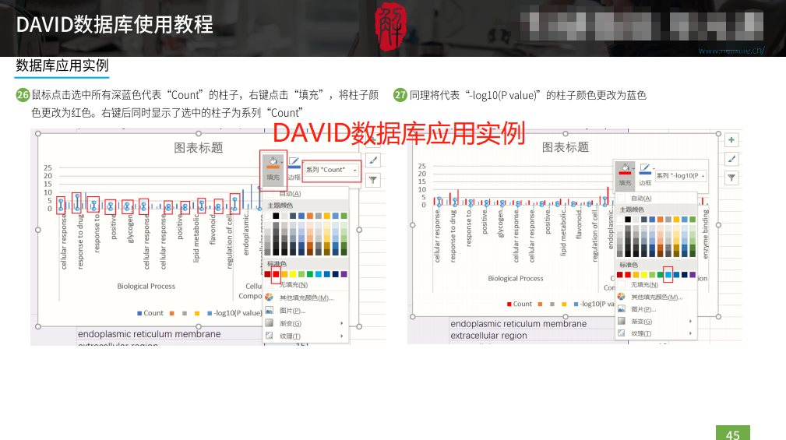Click the gradient icon in left fill menu
Viewport: 786px width, 440px height.
pyautogui.click(x=270, y=323)
